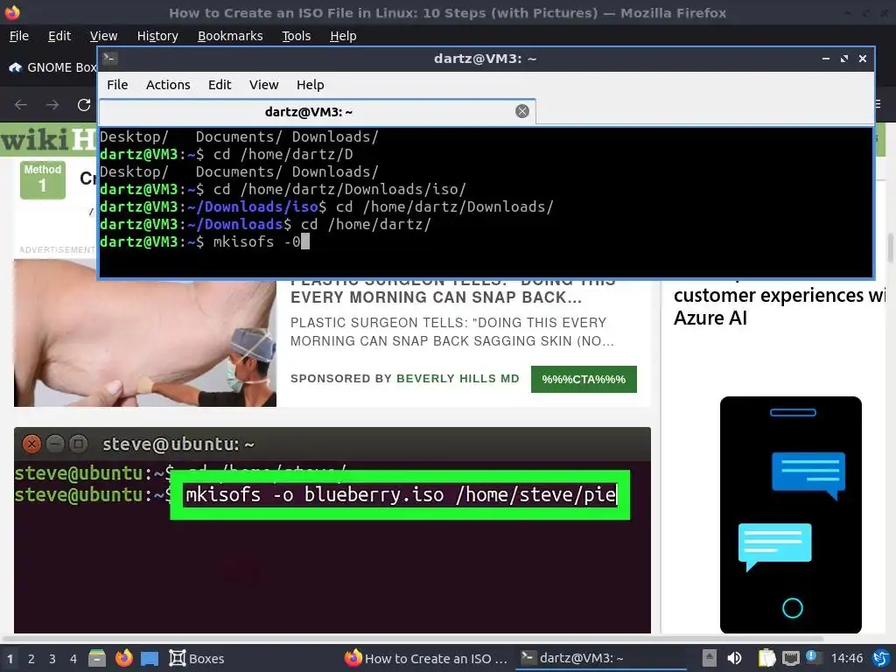Reload the Firefox page

84,105
